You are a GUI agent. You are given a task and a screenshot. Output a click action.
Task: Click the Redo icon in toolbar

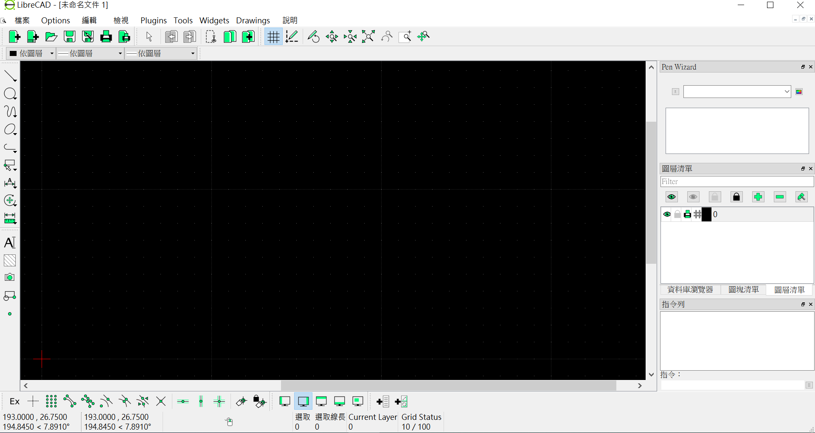pyautogui.click(x=190, y=37)
